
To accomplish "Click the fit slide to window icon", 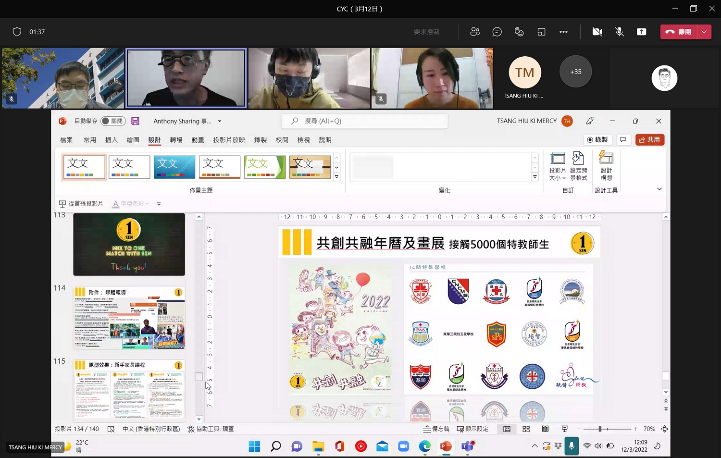I will click(665, 429).
